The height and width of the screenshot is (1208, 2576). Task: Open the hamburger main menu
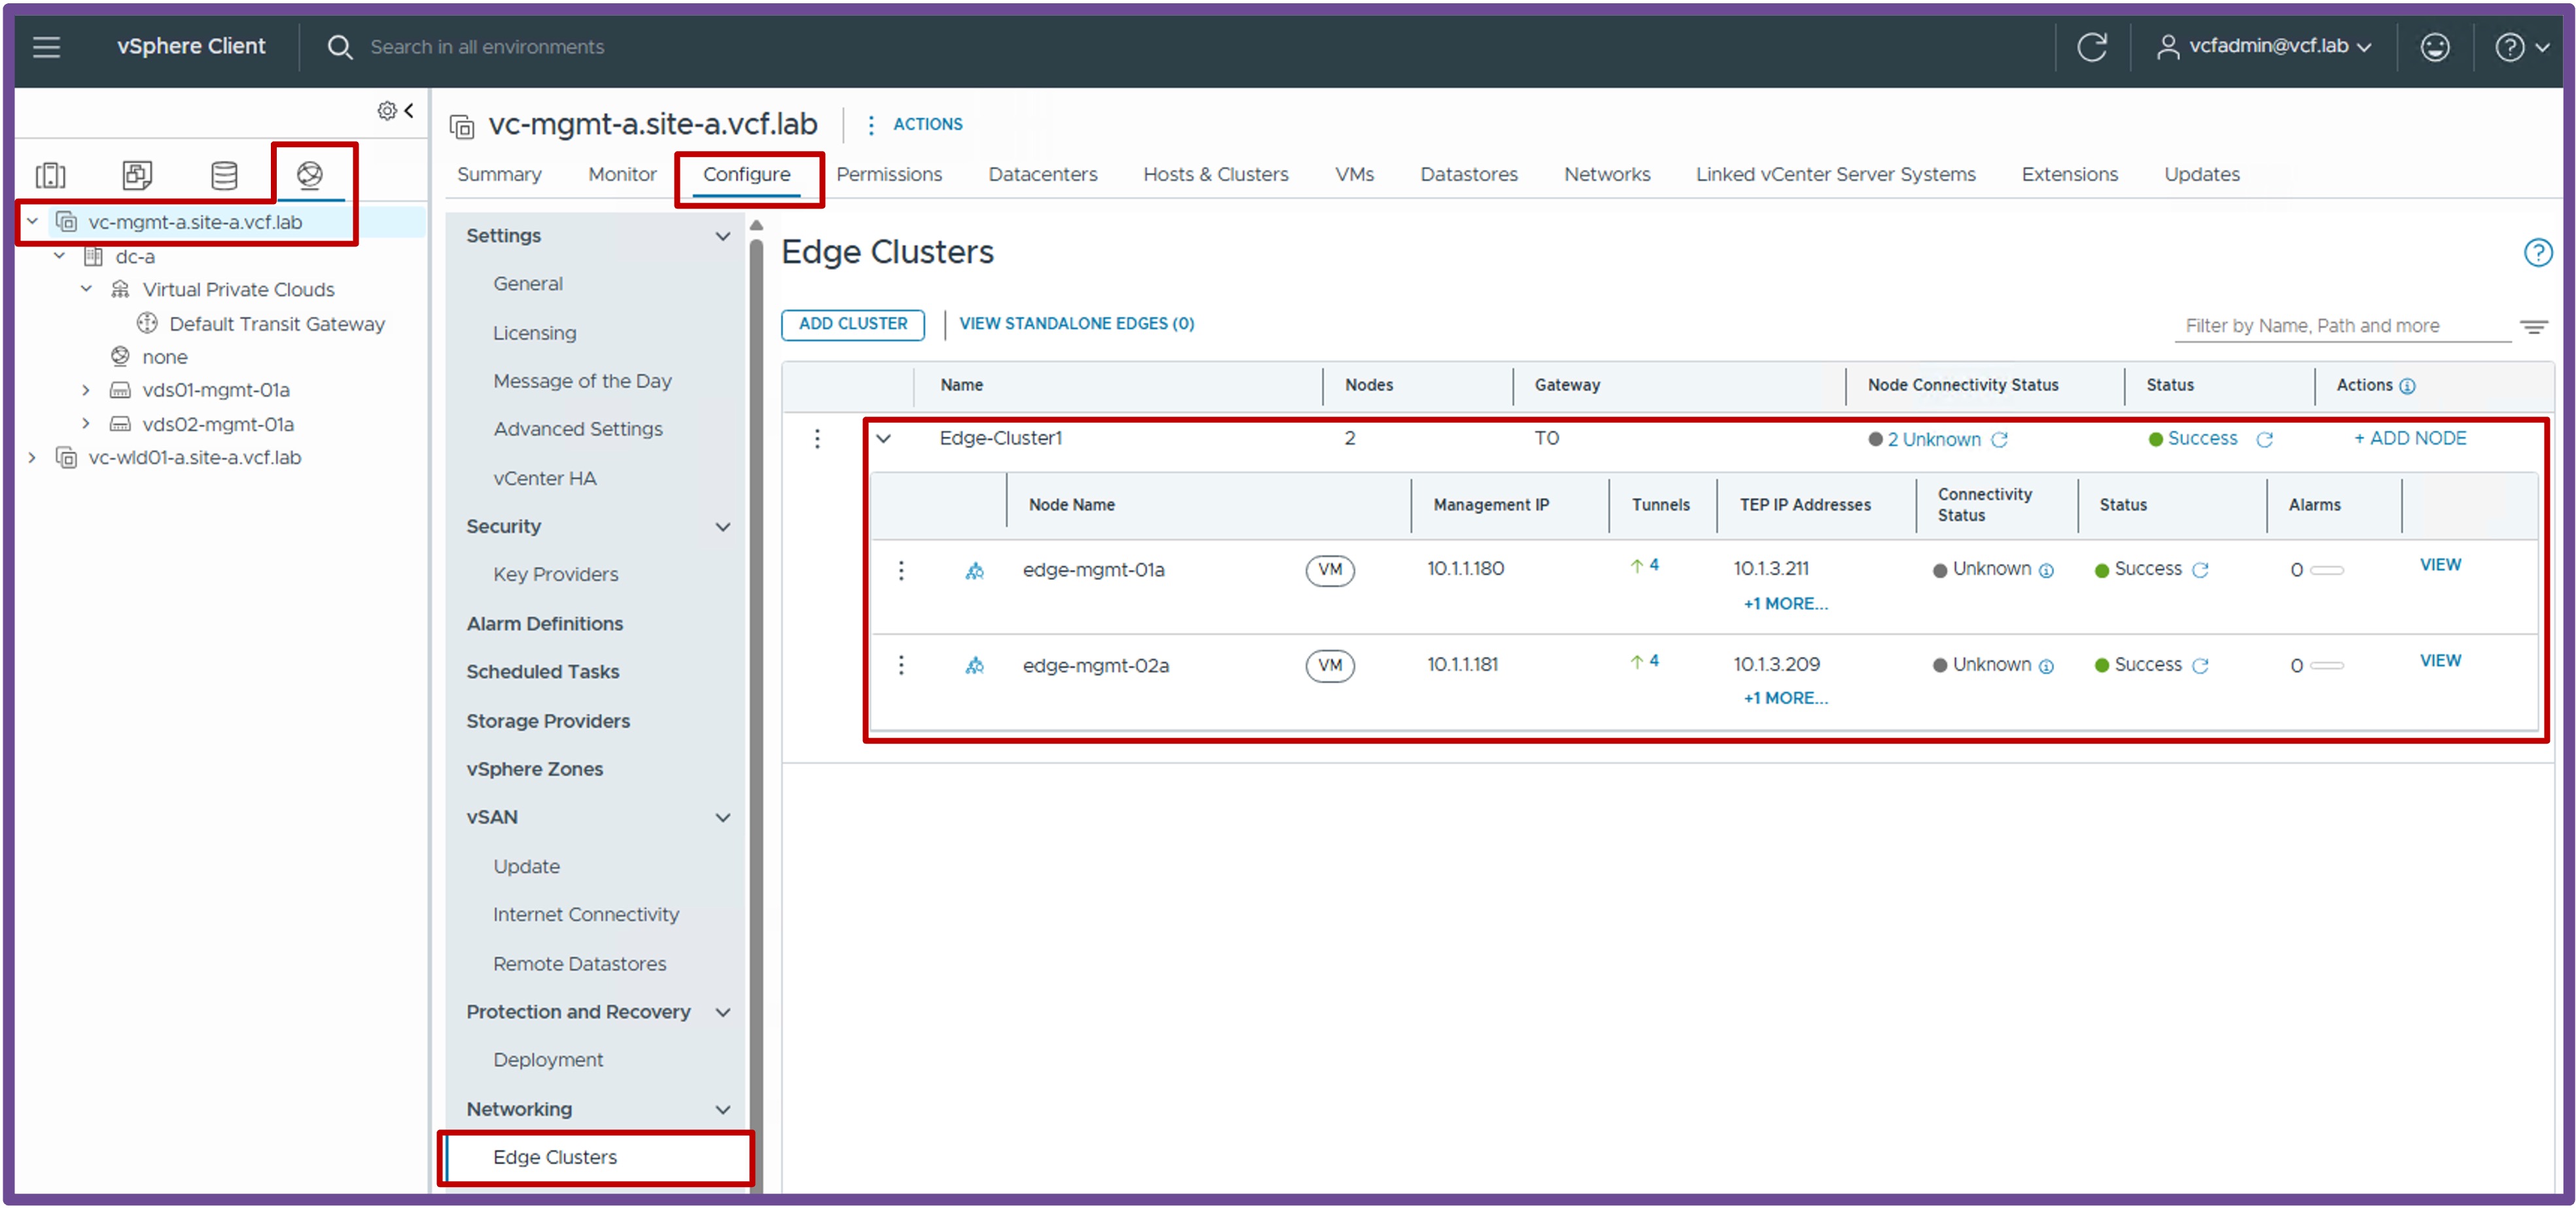[46, 47]
